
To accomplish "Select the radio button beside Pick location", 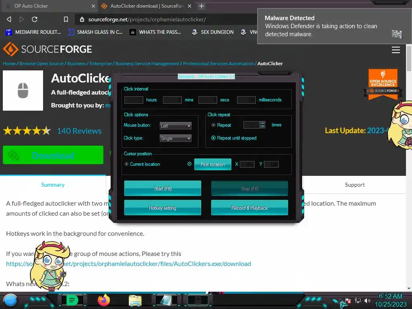I will [190, 164].
